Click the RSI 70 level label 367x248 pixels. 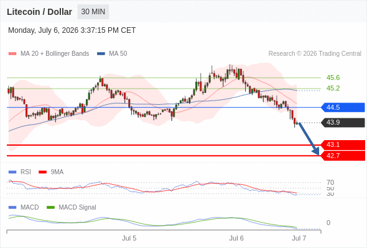(x=330, y=182)
